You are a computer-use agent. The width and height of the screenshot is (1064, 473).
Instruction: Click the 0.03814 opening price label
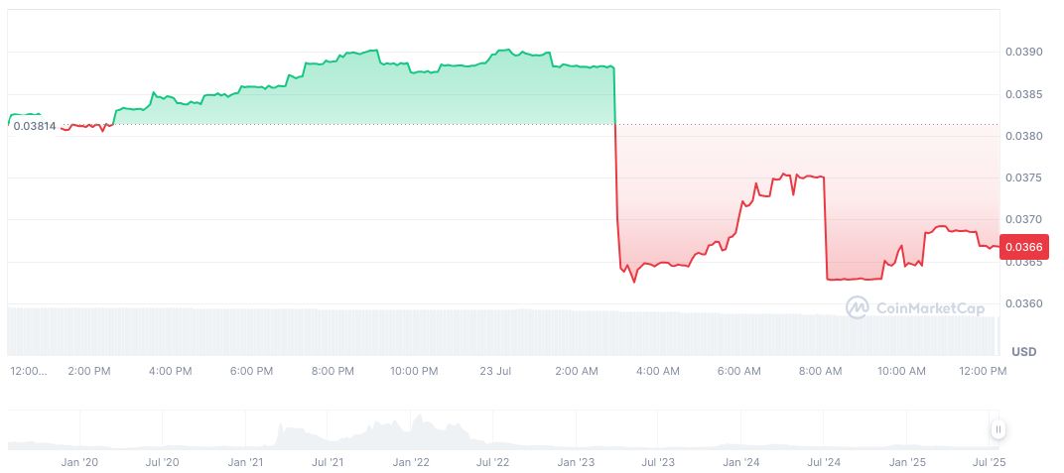tap(35, 126)
